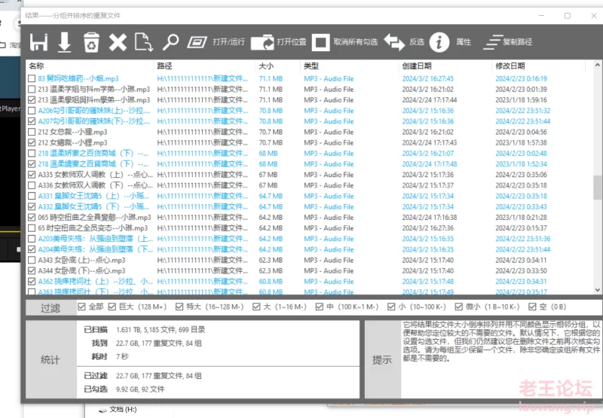The image size is (603, 418).
Task: Sort by the 类型 column header
Action: [350, 66]
